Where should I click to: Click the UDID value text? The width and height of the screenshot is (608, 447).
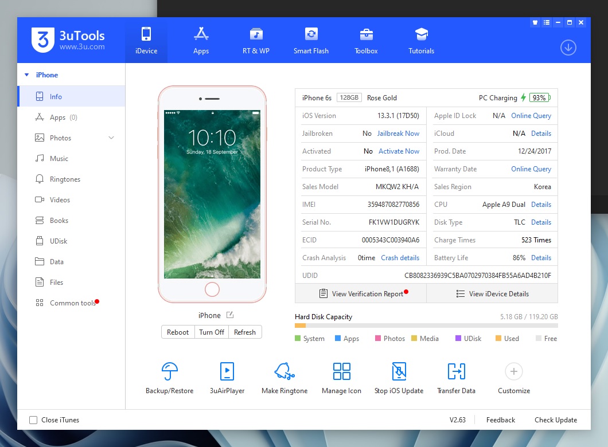coord(477,276)
